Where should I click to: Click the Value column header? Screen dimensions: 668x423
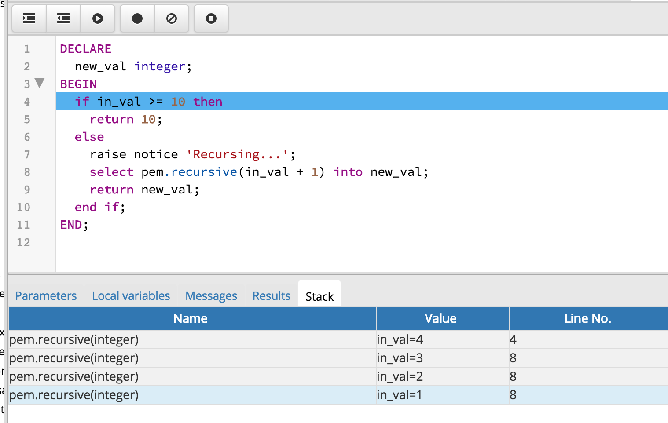tap(440, 318)
